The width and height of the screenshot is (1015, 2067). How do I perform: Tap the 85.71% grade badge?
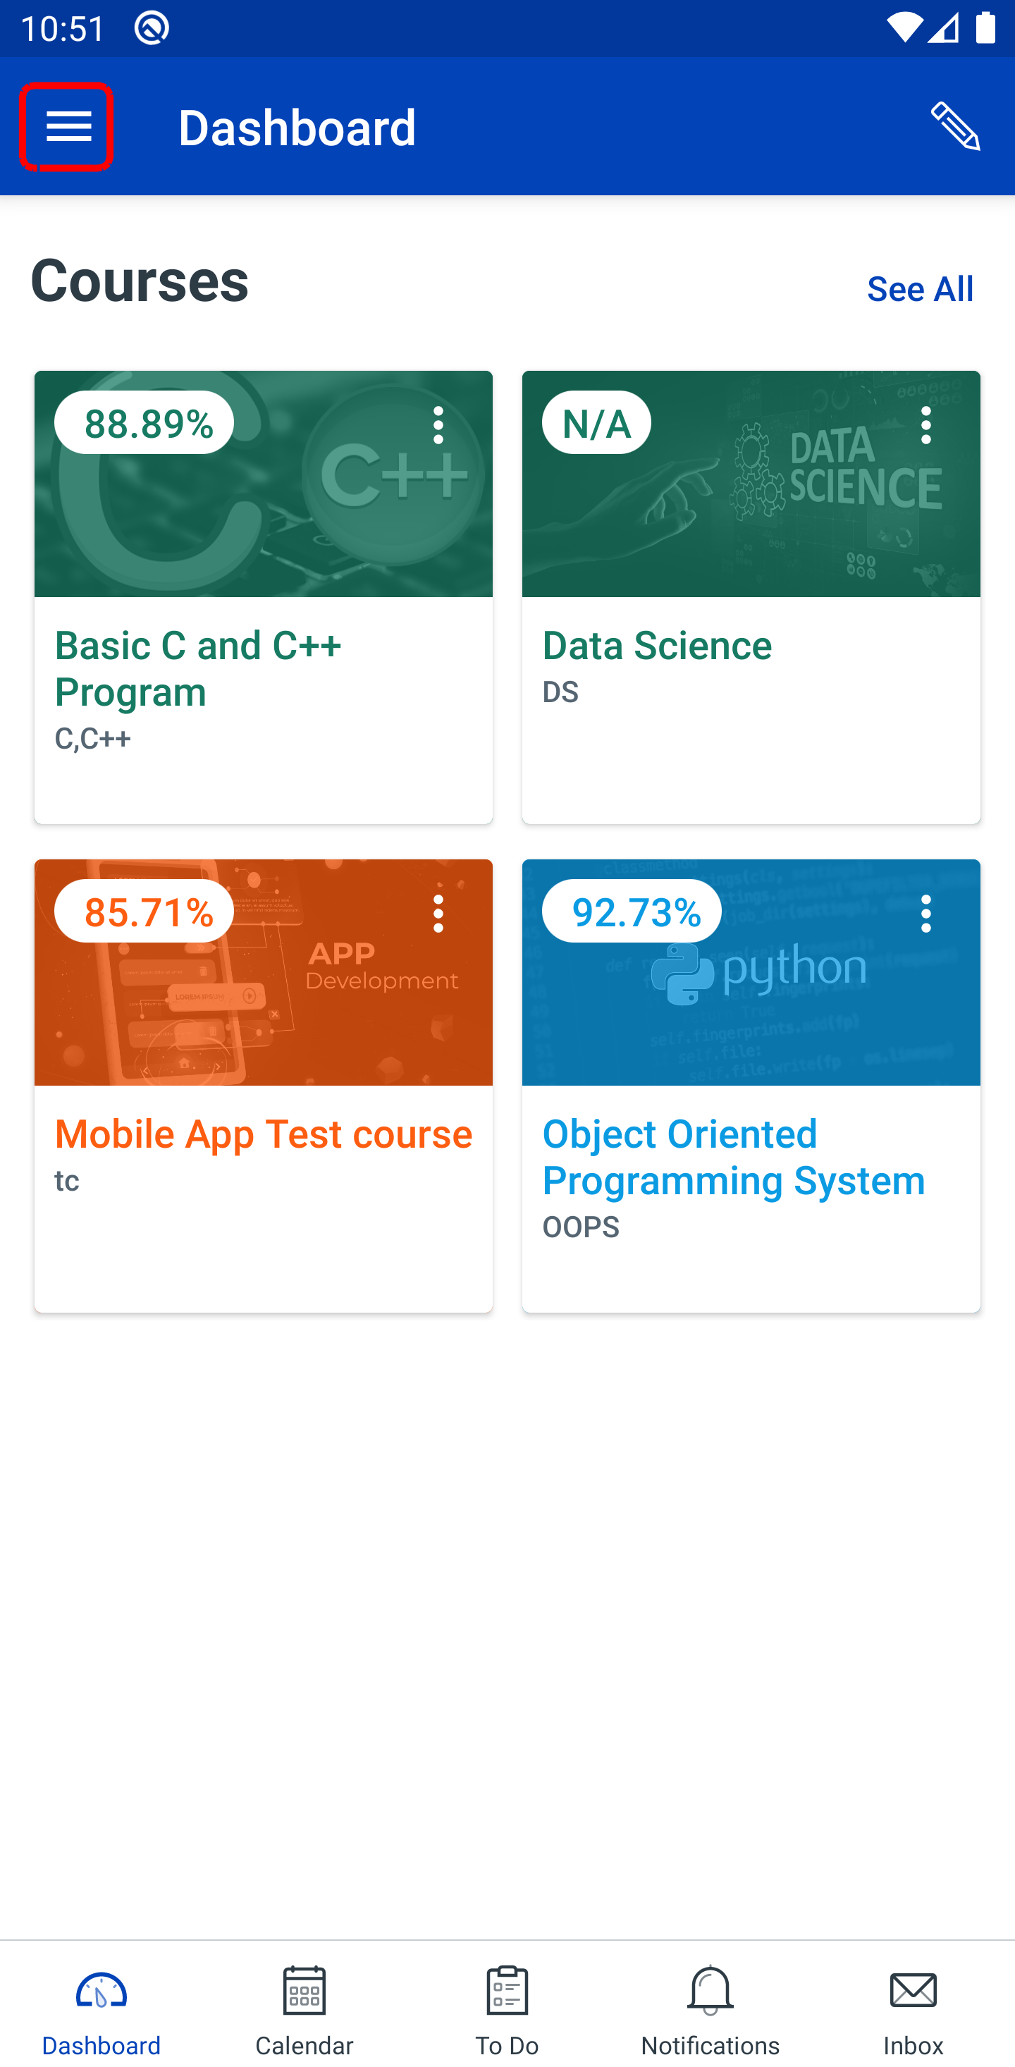coord(144,912)
